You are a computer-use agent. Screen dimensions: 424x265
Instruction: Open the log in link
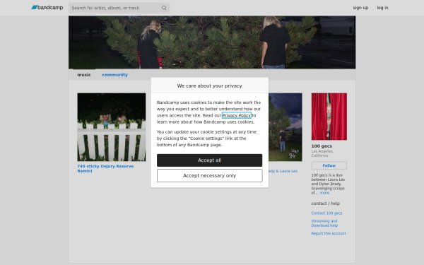coord(382,8)
